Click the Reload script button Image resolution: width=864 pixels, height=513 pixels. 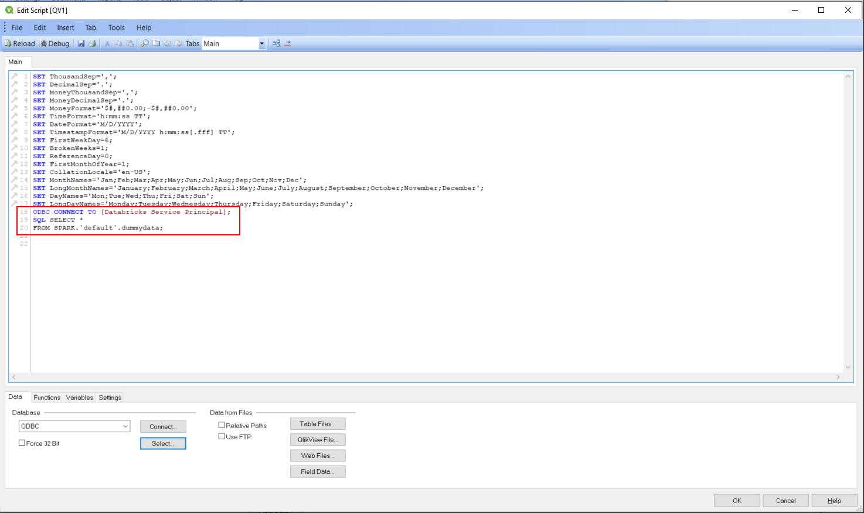[20, 43]
